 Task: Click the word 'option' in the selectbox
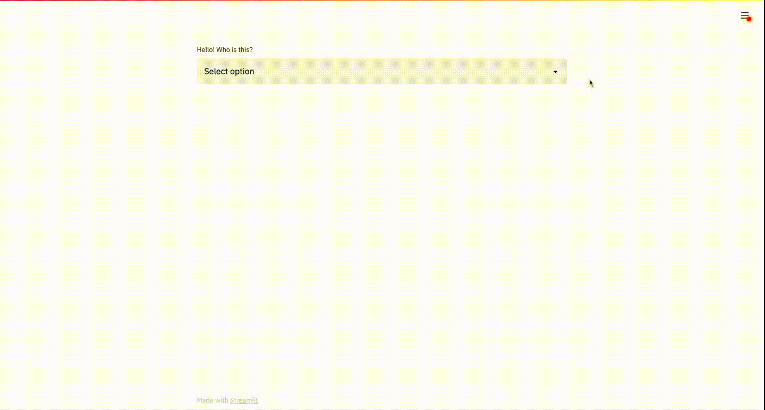pyautogui.click(x=242, y=72)
